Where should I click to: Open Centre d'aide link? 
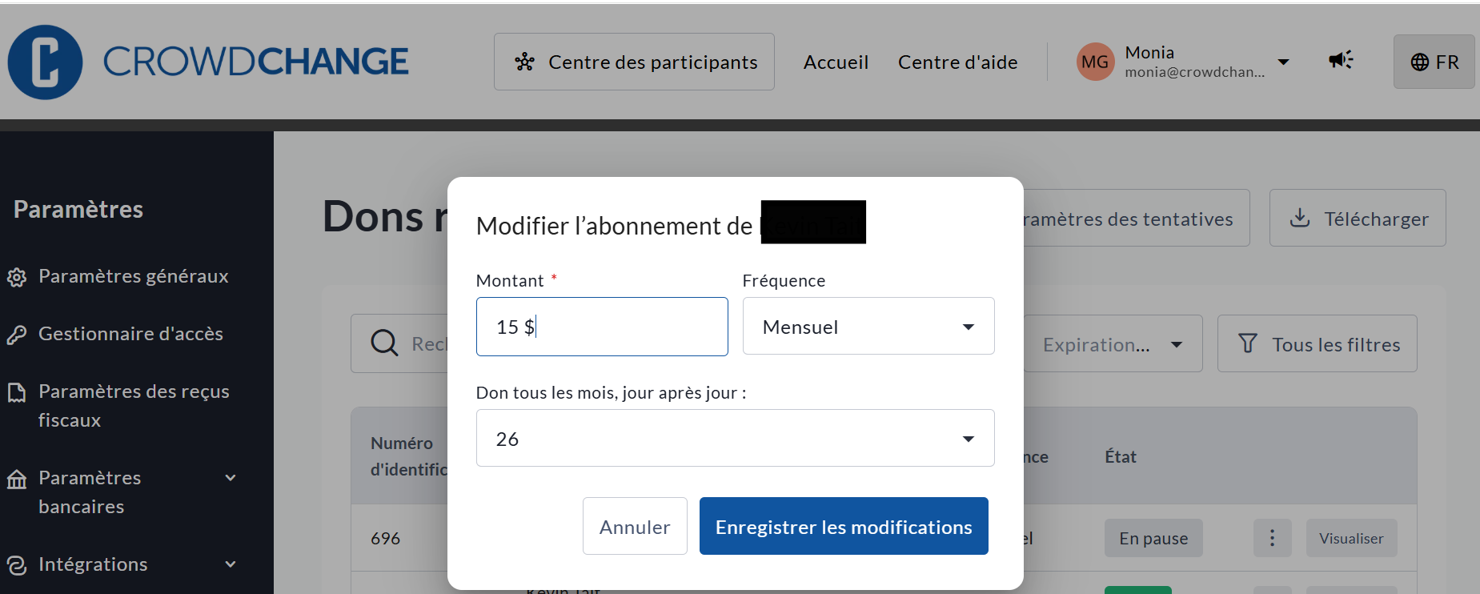click(x=957, y=62)
